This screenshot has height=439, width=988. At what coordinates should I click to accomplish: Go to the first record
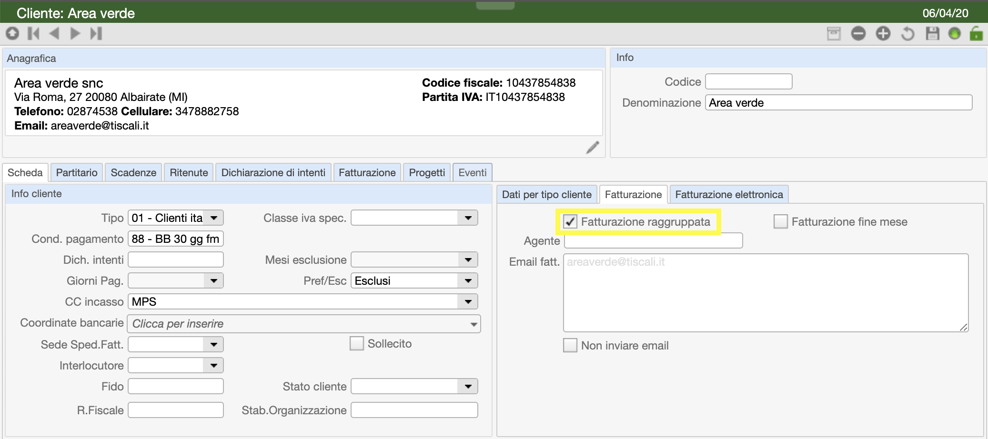pos(33,34)
